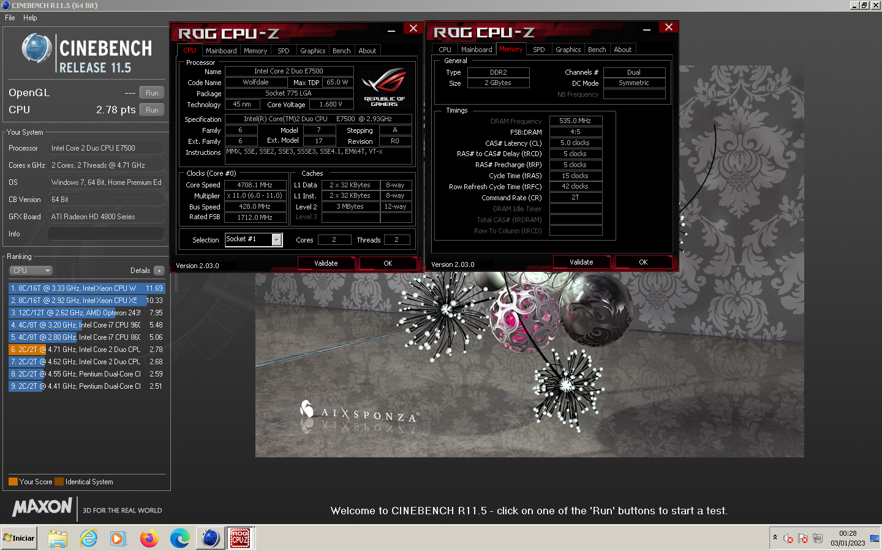Close the right CPU-Z memory window
Image resolution: width=882 pixels, height=551 pixels.
[668, 28]
